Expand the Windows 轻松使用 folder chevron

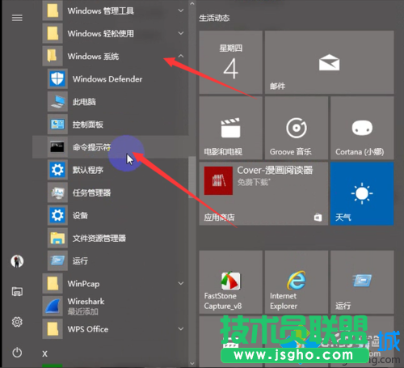click(181, 33)
